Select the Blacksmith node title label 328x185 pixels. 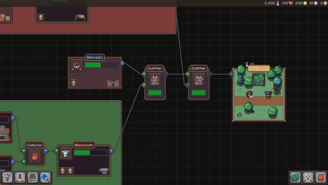coord(83,145)
